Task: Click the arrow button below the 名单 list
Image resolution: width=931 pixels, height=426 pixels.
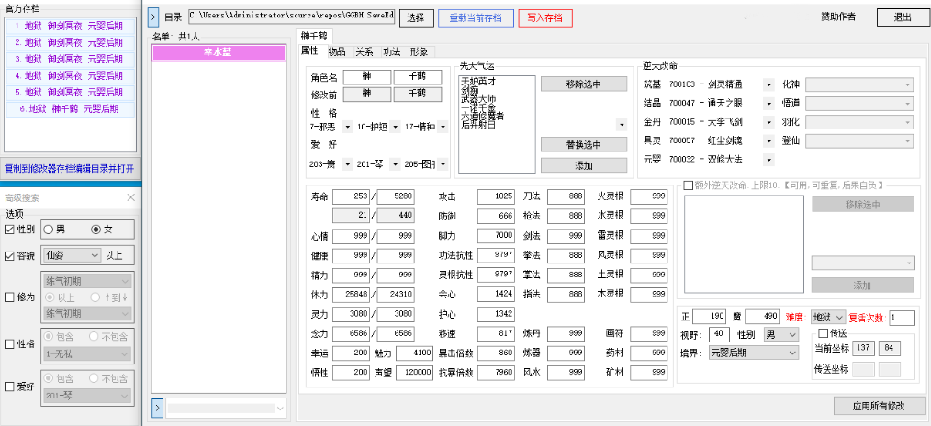Action: click(x=157, y=408)
